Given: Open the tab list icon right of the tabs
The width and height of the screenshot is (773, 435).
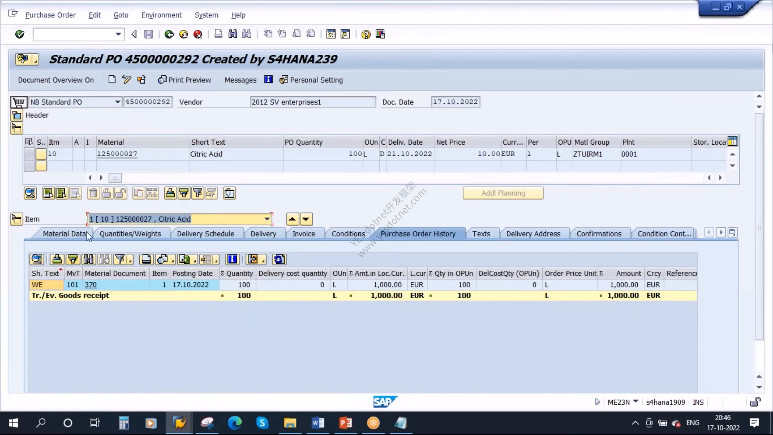Looking at the screenshot, I should pos(732,233).
